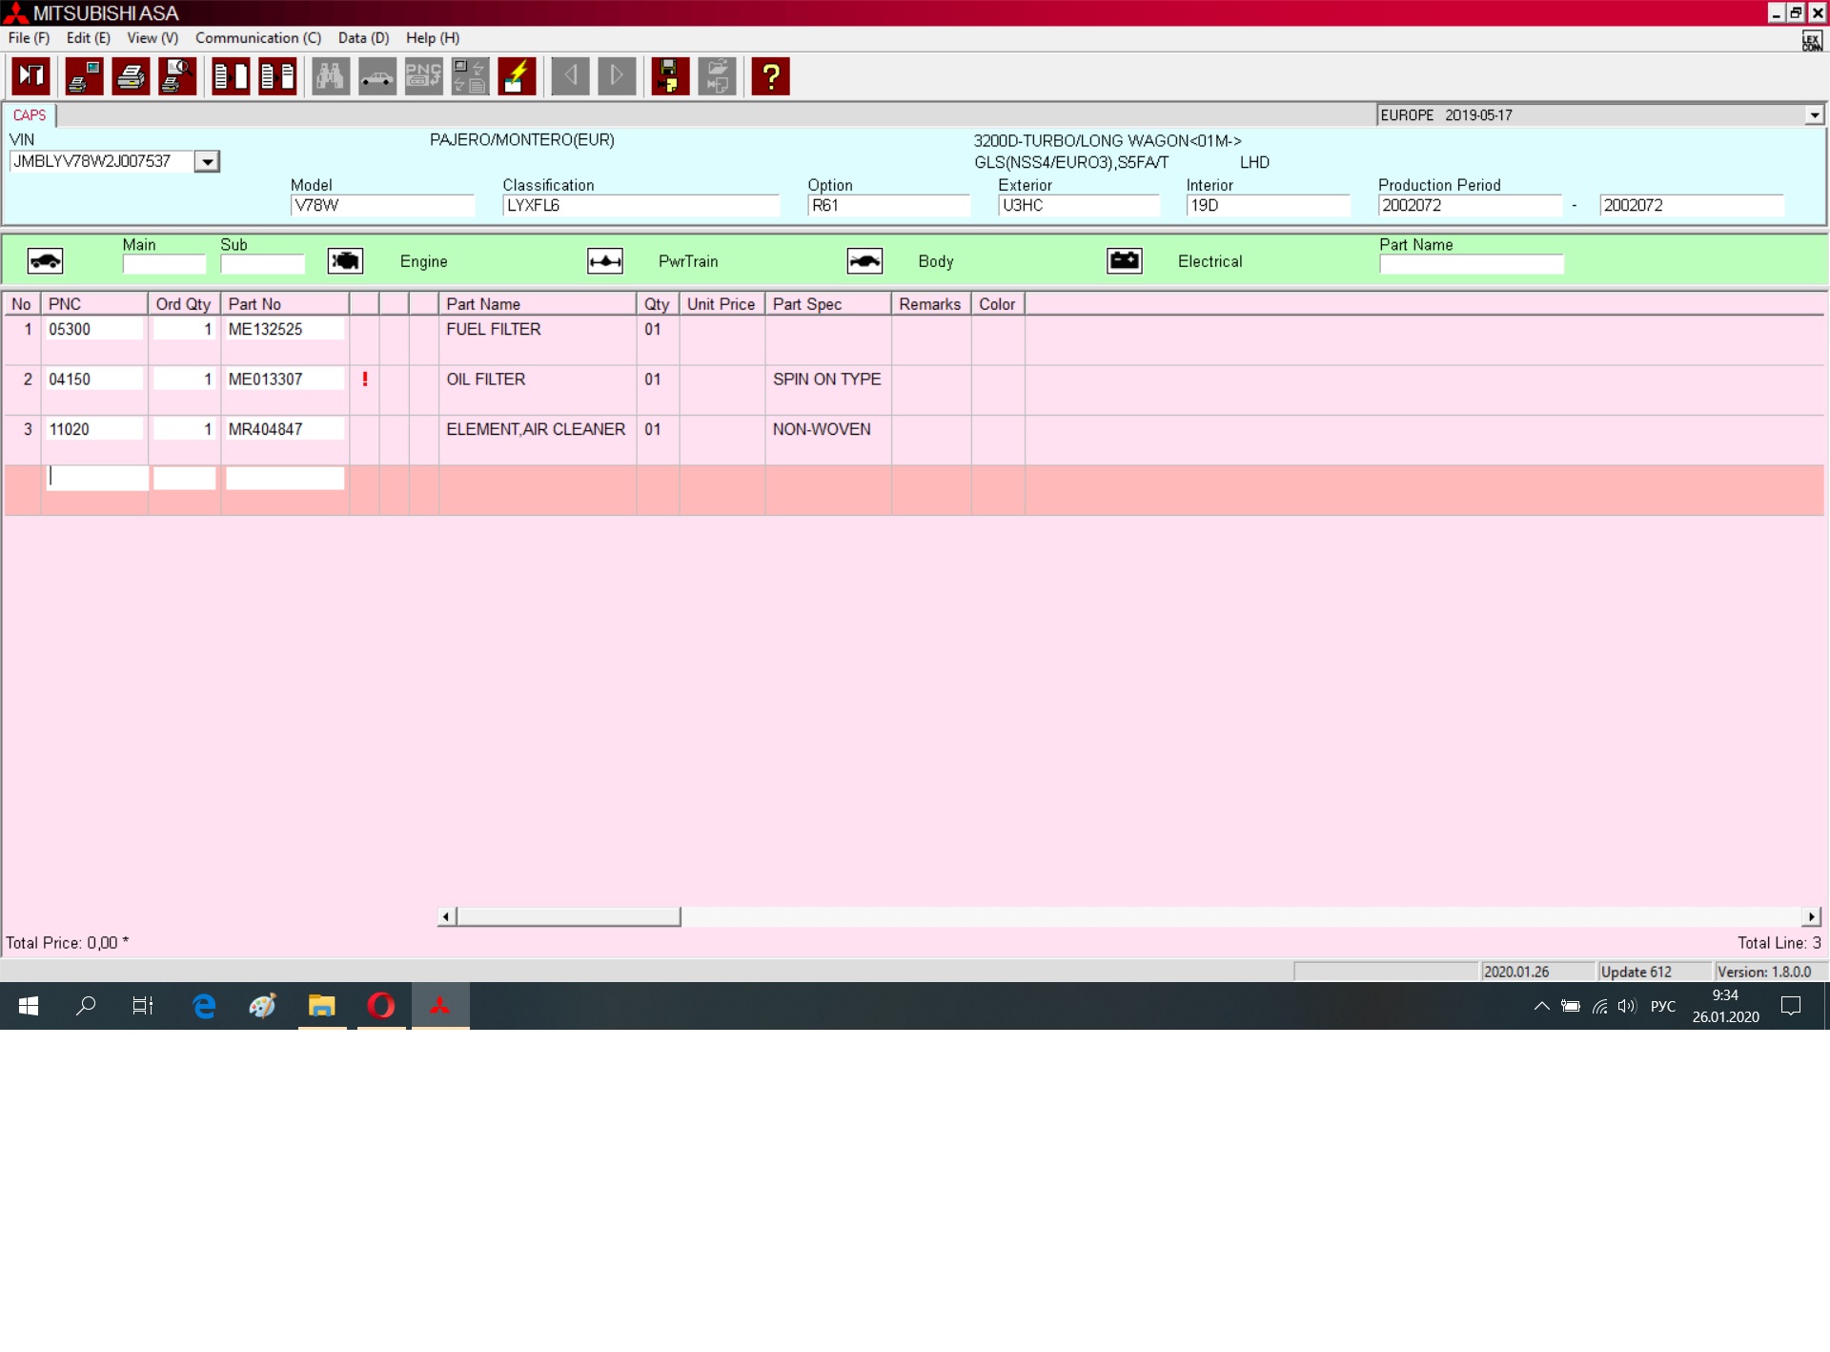Click the printer toolbar icon
Viewport: 1830px width, 1352px height.
[x=131, y=76]
